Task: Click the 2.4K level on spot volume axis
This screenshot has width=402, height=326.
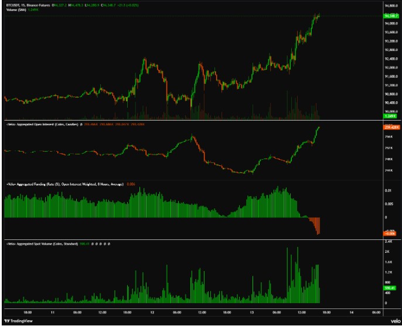Action: 388,242
